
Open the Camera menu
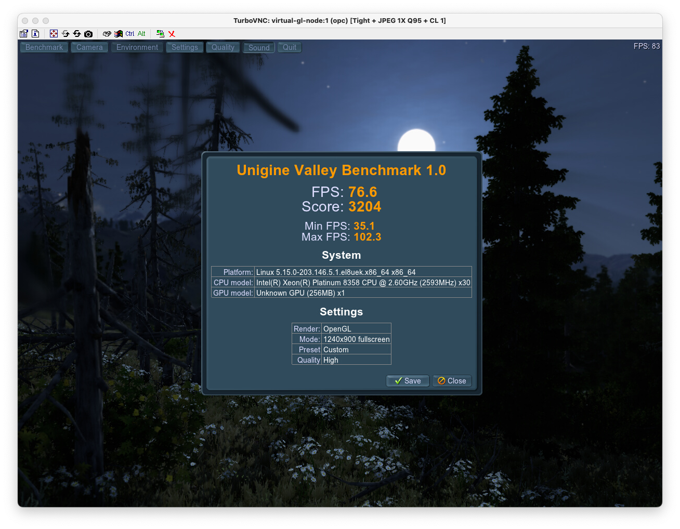[89, 47]
